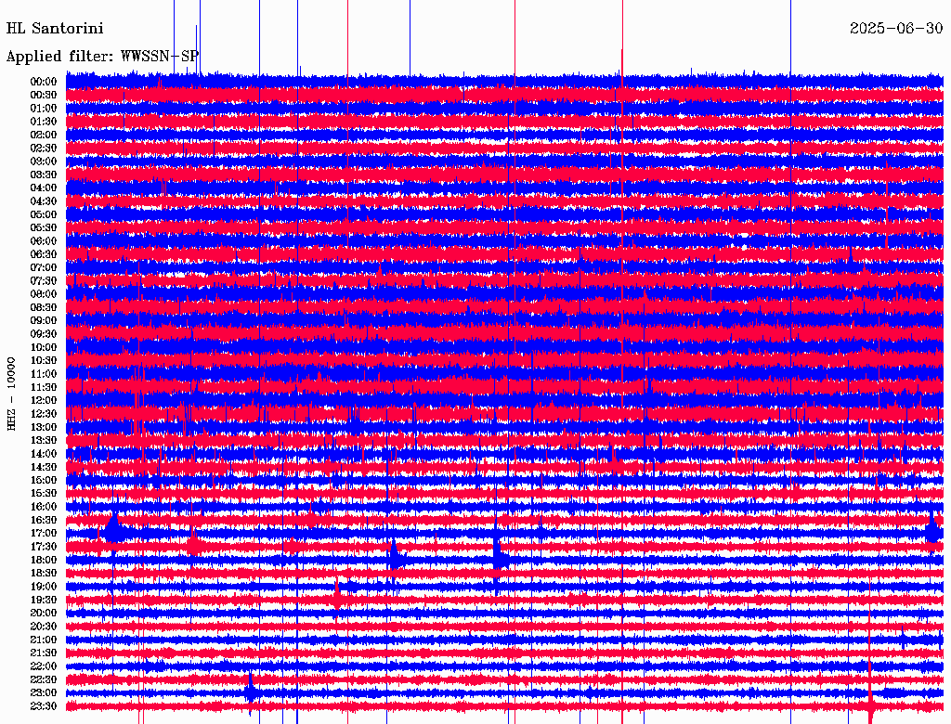Click the 02:30 time label
951x724 pixels.
44,149
